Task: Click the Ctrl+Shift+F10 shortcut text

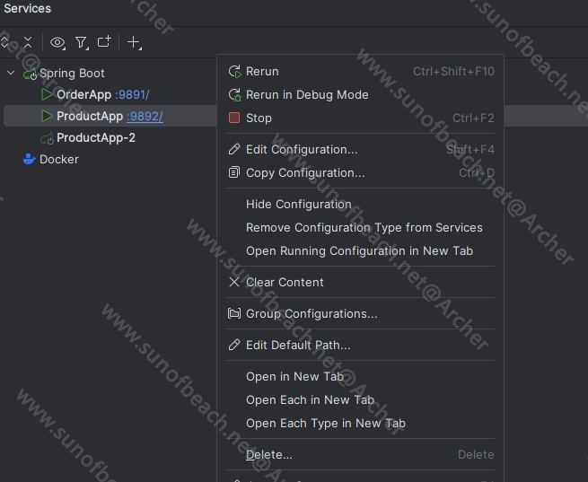Action: 453,72
